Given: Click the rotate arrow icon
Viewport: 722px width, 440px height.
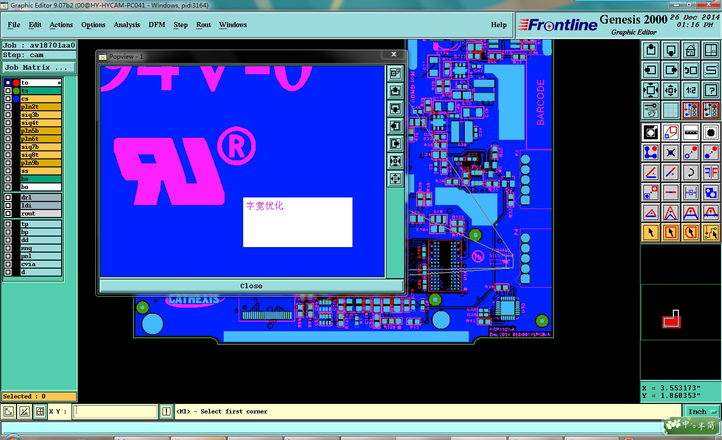Looking at the screenshot, I should [691, 172].
